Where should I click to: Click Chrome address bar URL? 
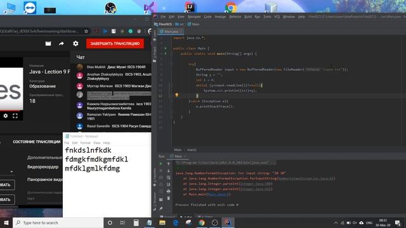tap(39, 31)
